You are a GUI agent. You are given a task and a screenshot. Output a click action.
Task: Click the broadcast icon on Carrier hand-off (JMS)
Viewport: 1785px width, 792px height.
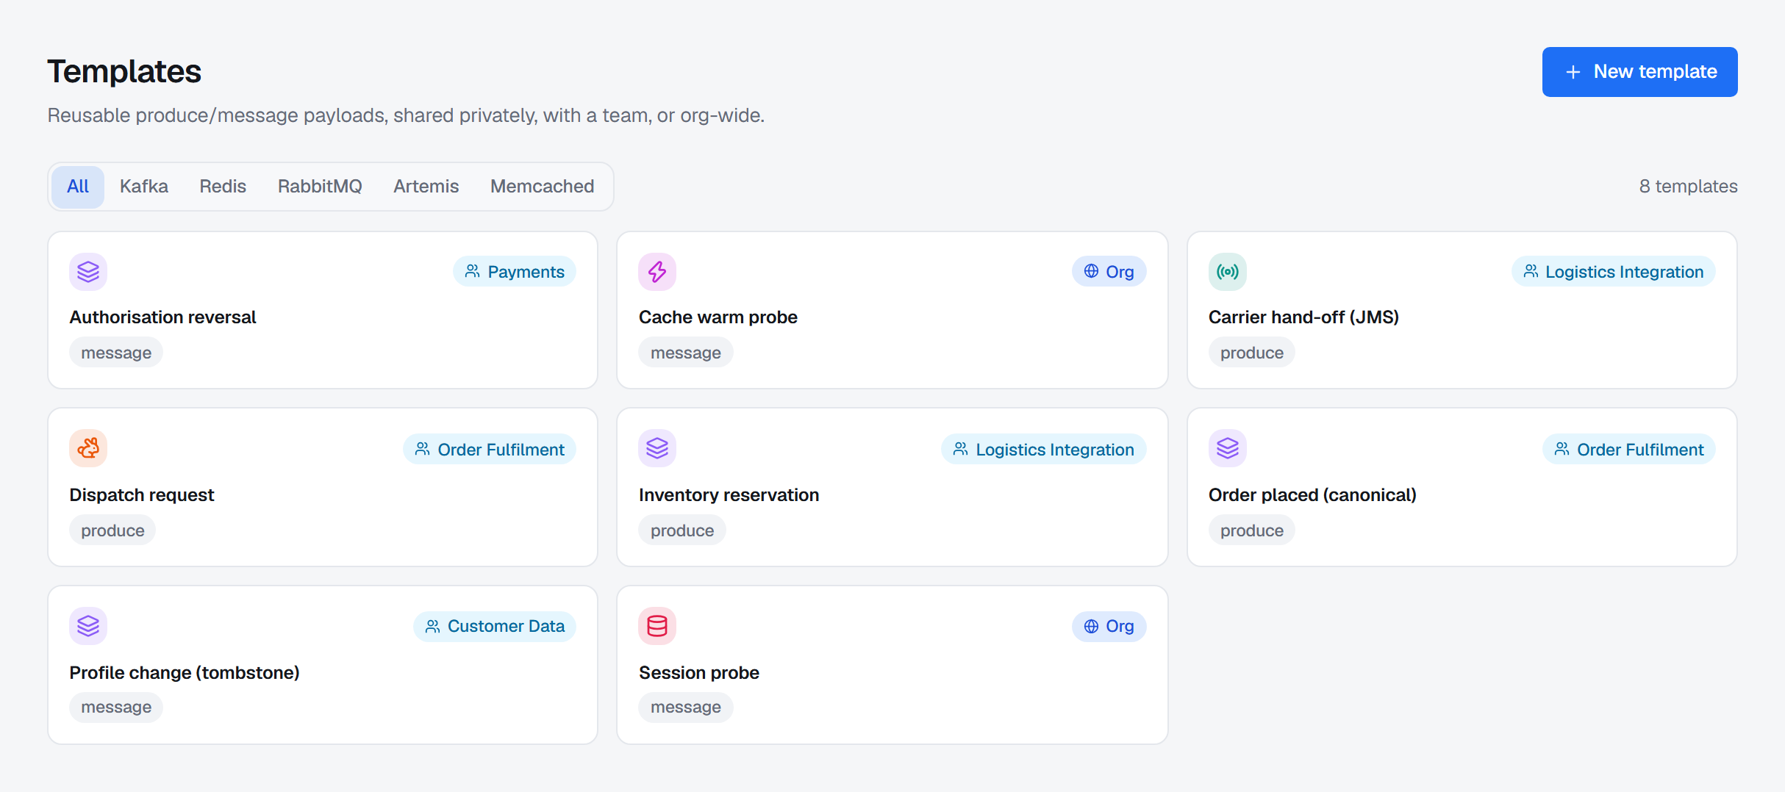pos(1228,272)
